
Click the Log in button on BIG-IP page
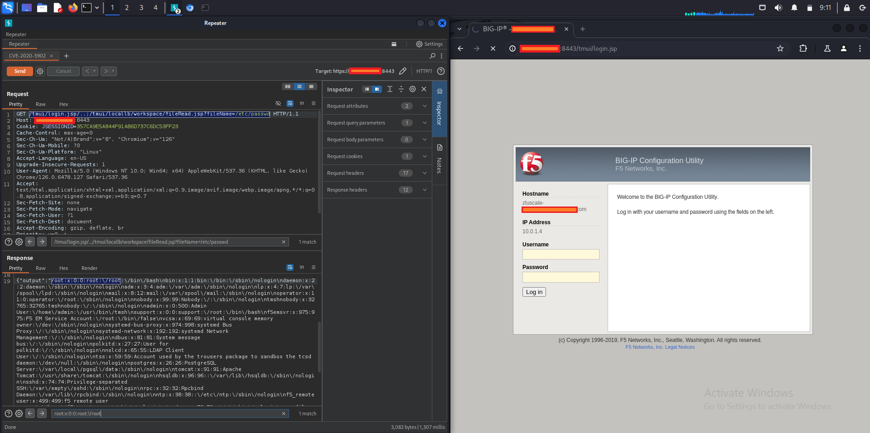tap(534, 292)
